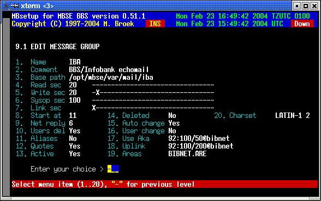Select menu item 11. Aliases
This screenshot has width=321, height=201.
pos(37,139)
